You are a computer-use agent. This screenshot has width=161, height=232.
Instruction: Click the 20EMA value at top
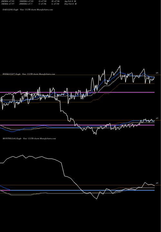click(8, 1)
